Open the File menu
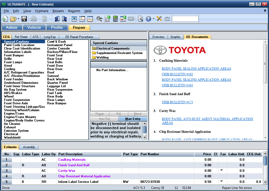The width and height of the screenshot is (269, 191). coord(6,11)
